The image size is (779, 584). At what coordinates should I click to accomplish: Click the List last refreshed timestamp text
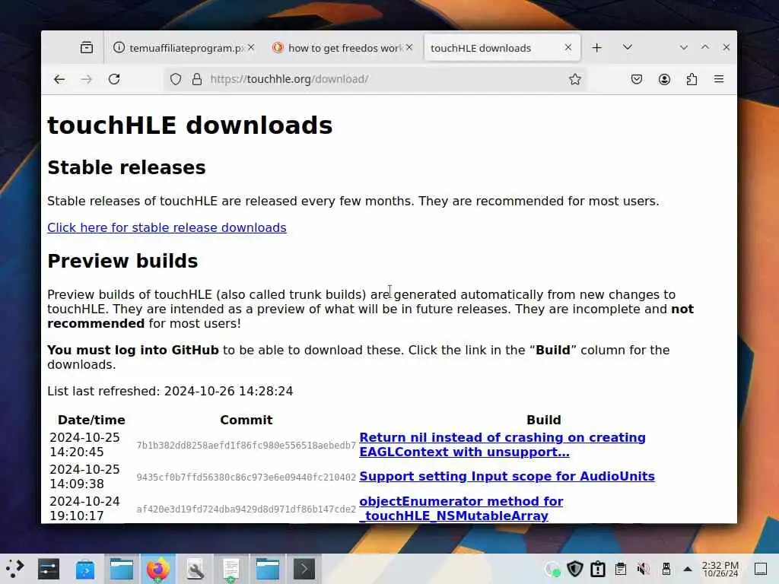(170, 391)
